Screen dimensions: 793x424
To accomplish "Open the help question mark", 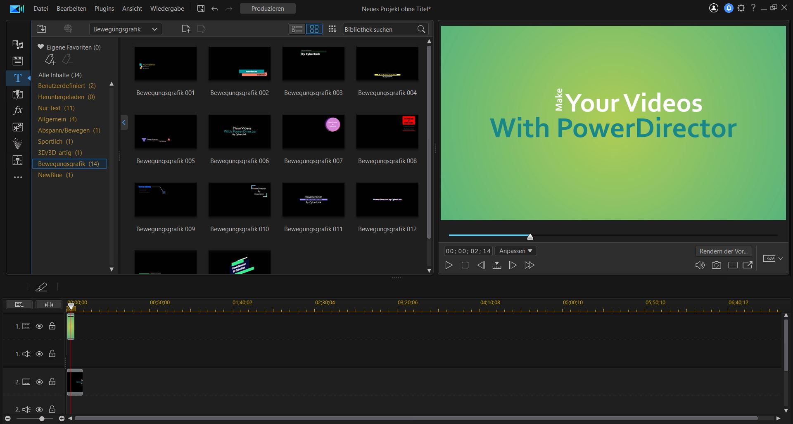I will [x=753, y=8].
